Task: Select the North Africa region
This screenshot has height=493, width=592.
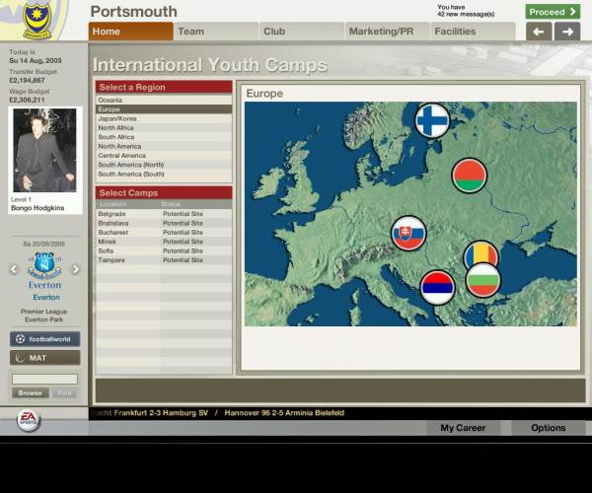Action: pos(164,128)
